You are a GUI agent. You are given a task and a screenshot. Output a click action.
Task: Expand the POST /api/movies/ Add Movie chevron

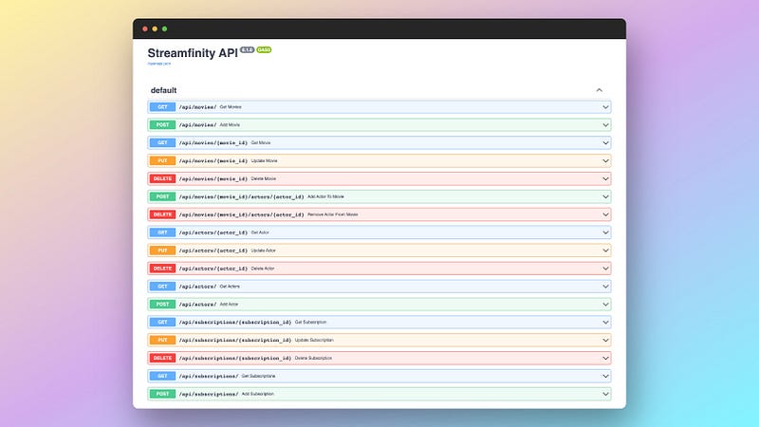pos(605,125)
